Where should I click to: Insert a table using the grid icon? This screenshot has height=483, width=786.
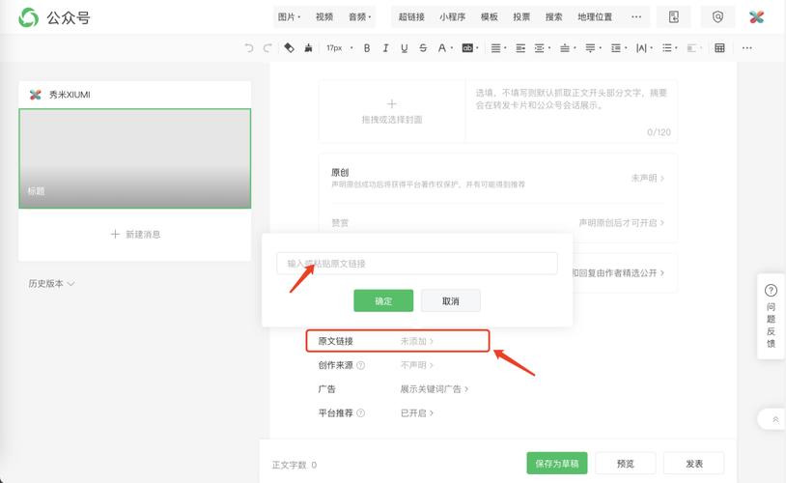(719, 48)
